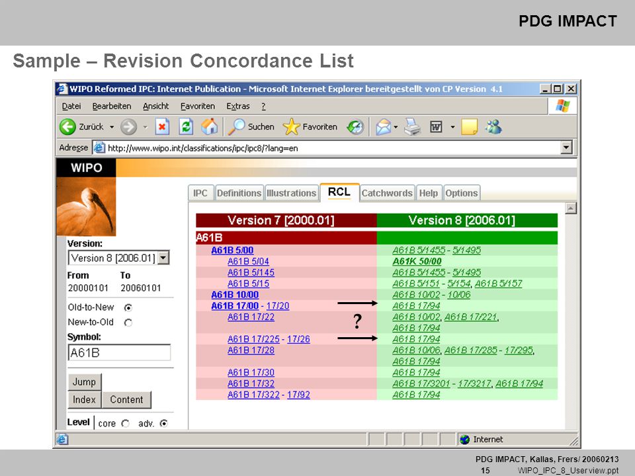The height and width of the screenshot is (476, 635).
Task: Open the Ansicht menu
Action: (156, 106)
